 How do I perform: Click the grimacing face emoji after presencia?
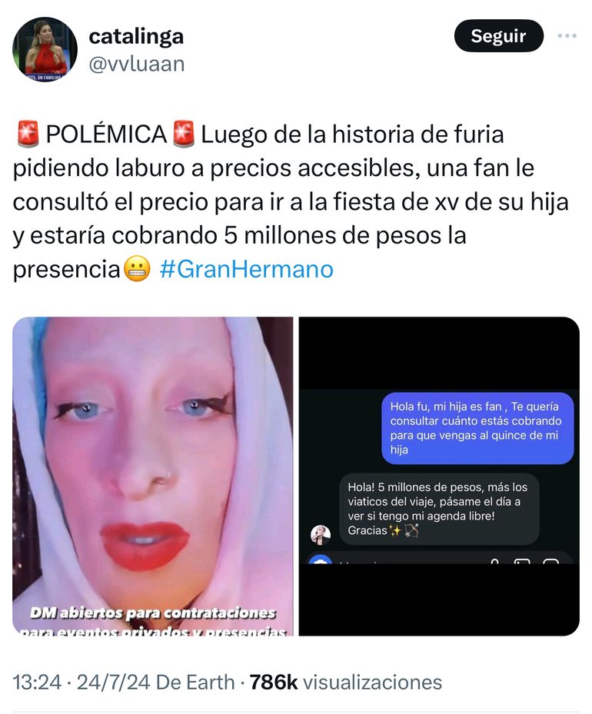[x=137, y=269]
